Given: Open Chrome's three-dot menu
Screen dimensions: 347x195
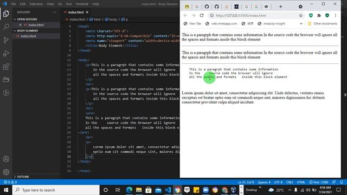Looking at the screenshot, I should point(335,16).
